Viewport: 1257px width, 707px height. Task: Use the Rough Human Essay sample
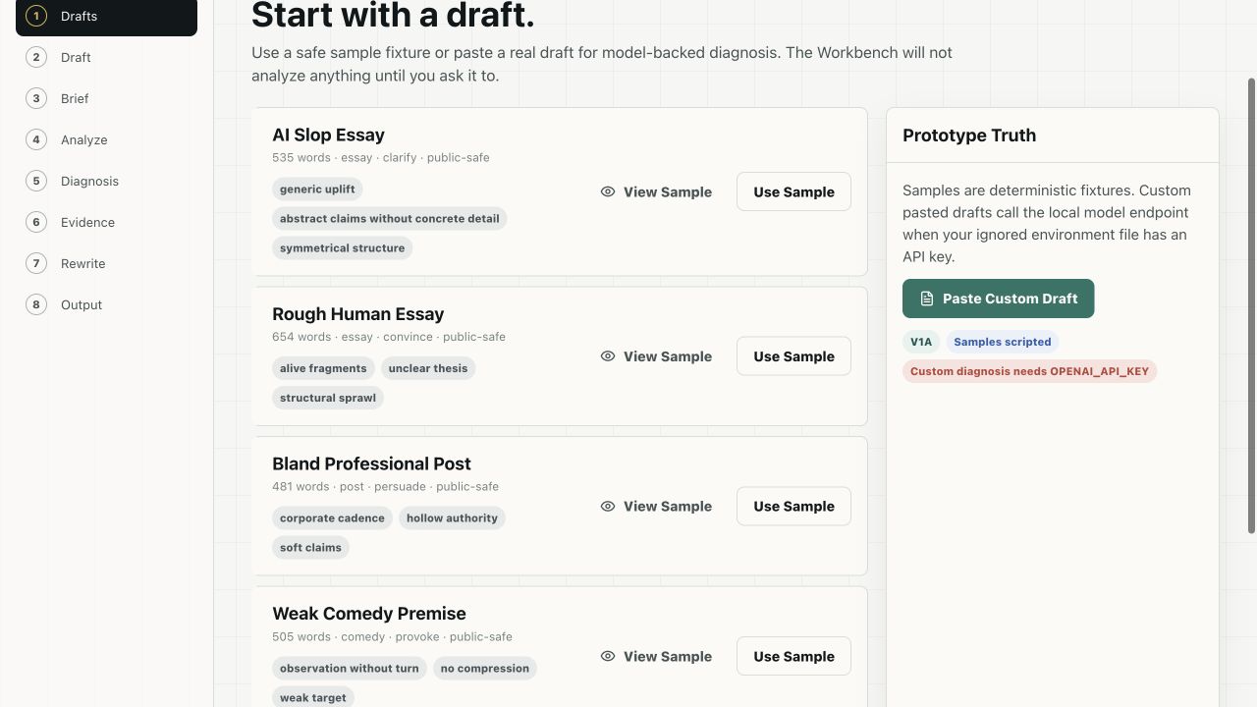(793, 356)
